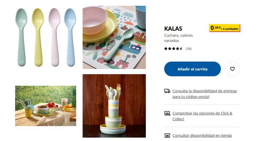Click the delivery truck icon

(x=167, y=91)
